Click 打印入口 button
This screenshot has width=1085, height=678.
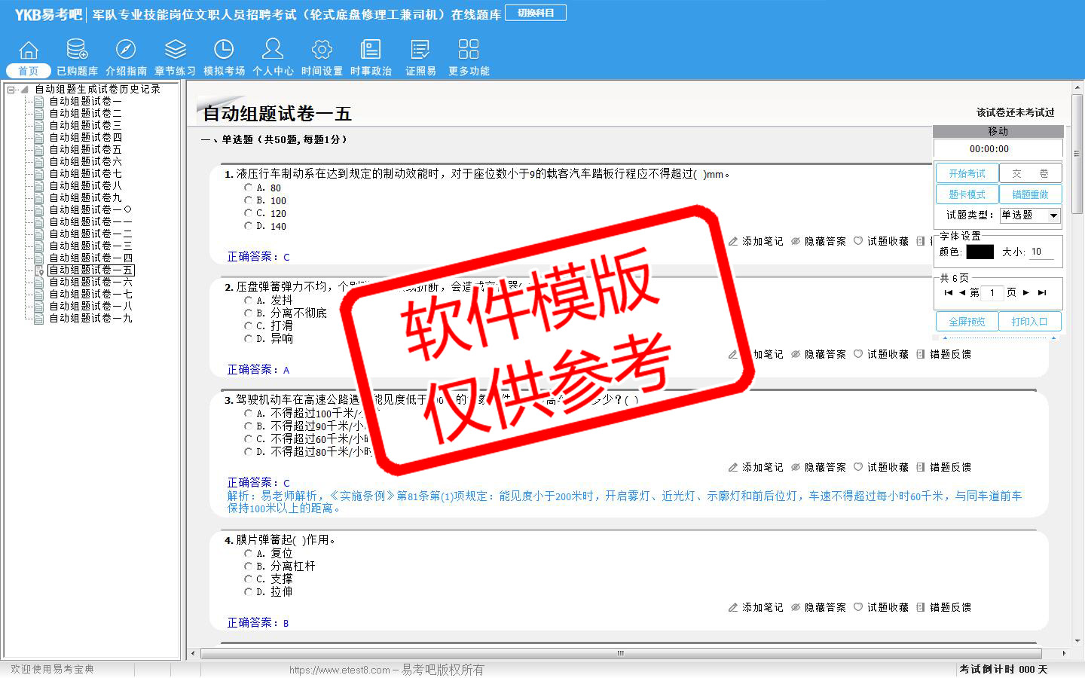tap(1030, 322)
